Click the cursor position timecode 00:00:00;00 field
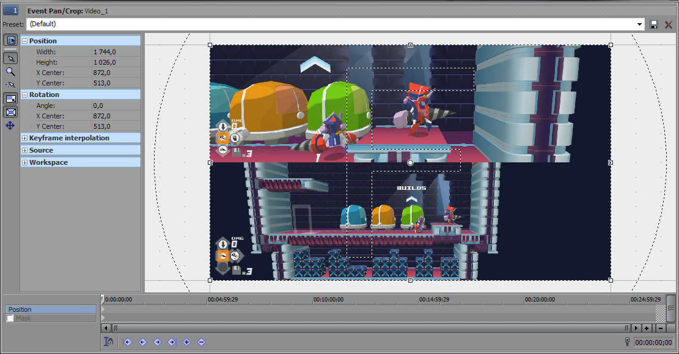The height and width of the screenshot is (354, 679). (x=653, y=342)
